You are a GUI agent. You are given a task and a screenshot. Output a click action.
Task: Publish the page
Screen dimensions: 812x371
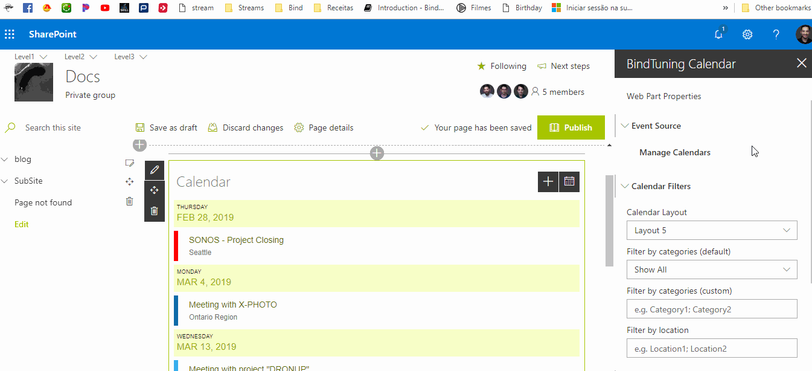571,127
